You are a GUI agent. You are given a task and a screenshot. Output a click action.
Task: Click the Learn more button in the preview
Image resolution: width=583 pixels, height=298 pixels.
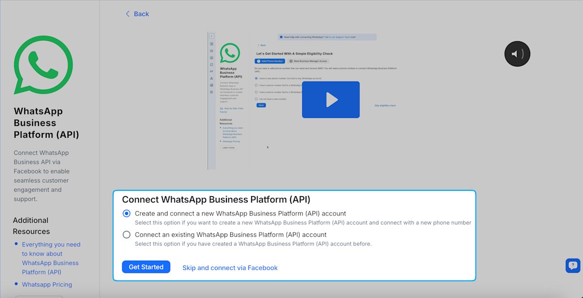pos(228,148)
